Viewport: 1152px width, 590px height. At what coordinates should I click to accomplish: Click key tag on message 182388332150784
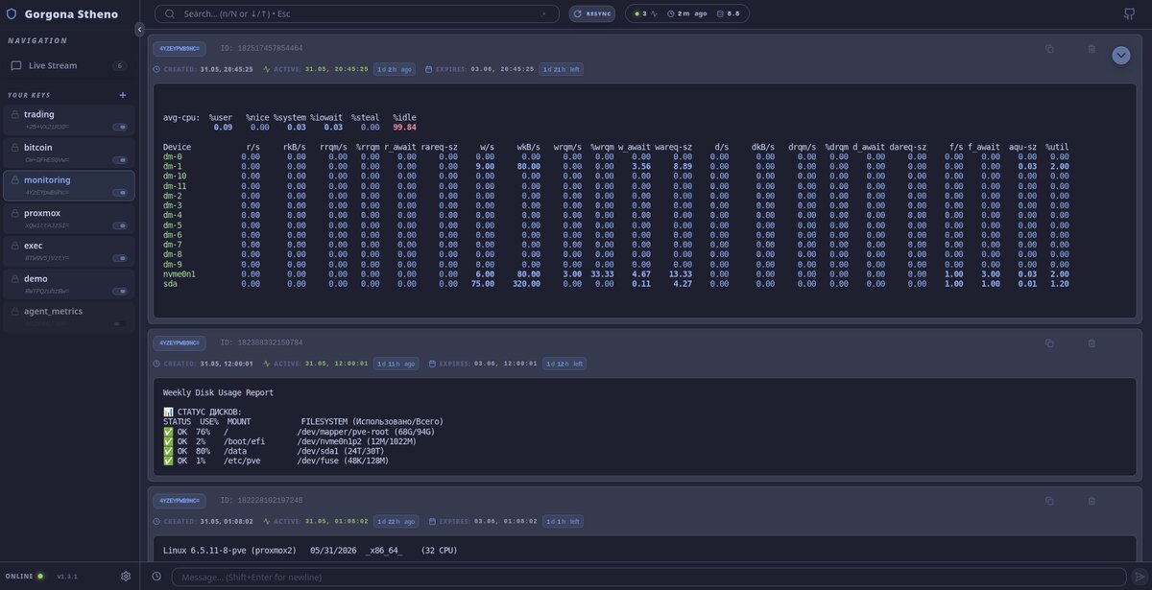[180, 342]
